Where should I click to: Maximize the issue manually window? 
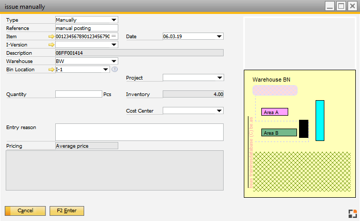point(341,6)
